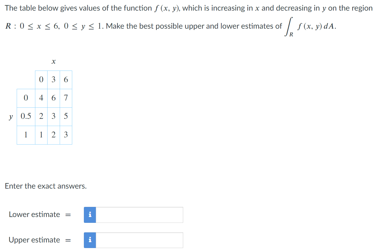The image size is (382, 252).
Task: Select the table cell containing value 4
Action: (41, 98)
